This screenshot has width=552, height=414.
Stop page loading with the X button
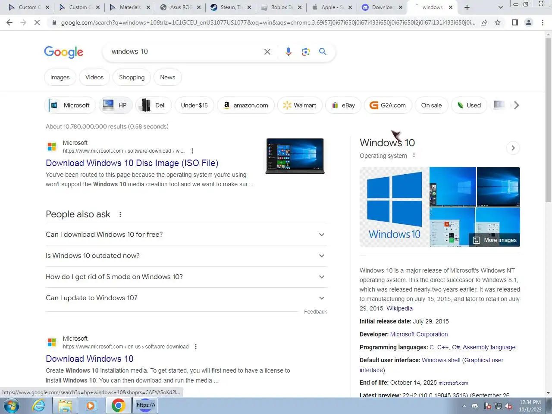[37, 22]
